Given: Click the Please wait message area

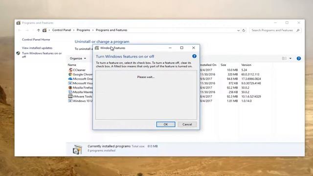Looking at the screenshot, I should 146,77.
